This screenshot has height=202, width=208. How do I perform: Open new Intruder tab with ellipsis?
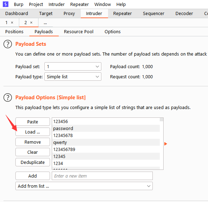(45, 23)
